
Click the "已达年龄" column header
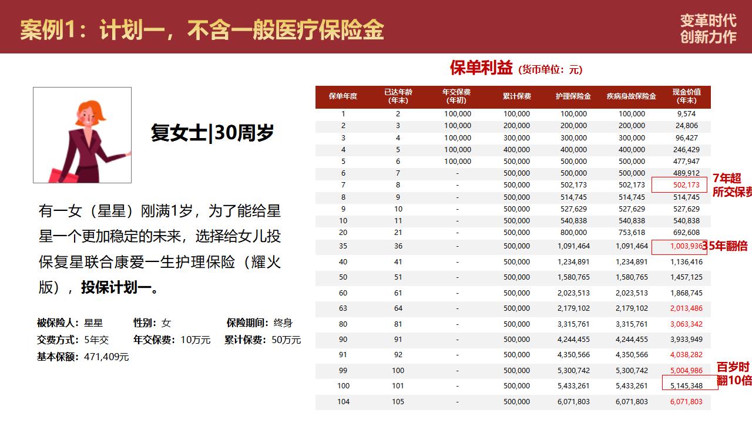(x=398, y=96)
